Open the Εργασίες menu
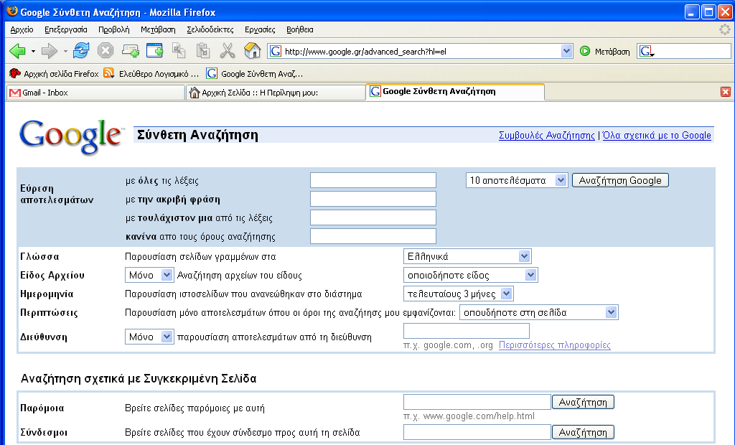This screenshot has height=445, width=735. tap(260, 29)
